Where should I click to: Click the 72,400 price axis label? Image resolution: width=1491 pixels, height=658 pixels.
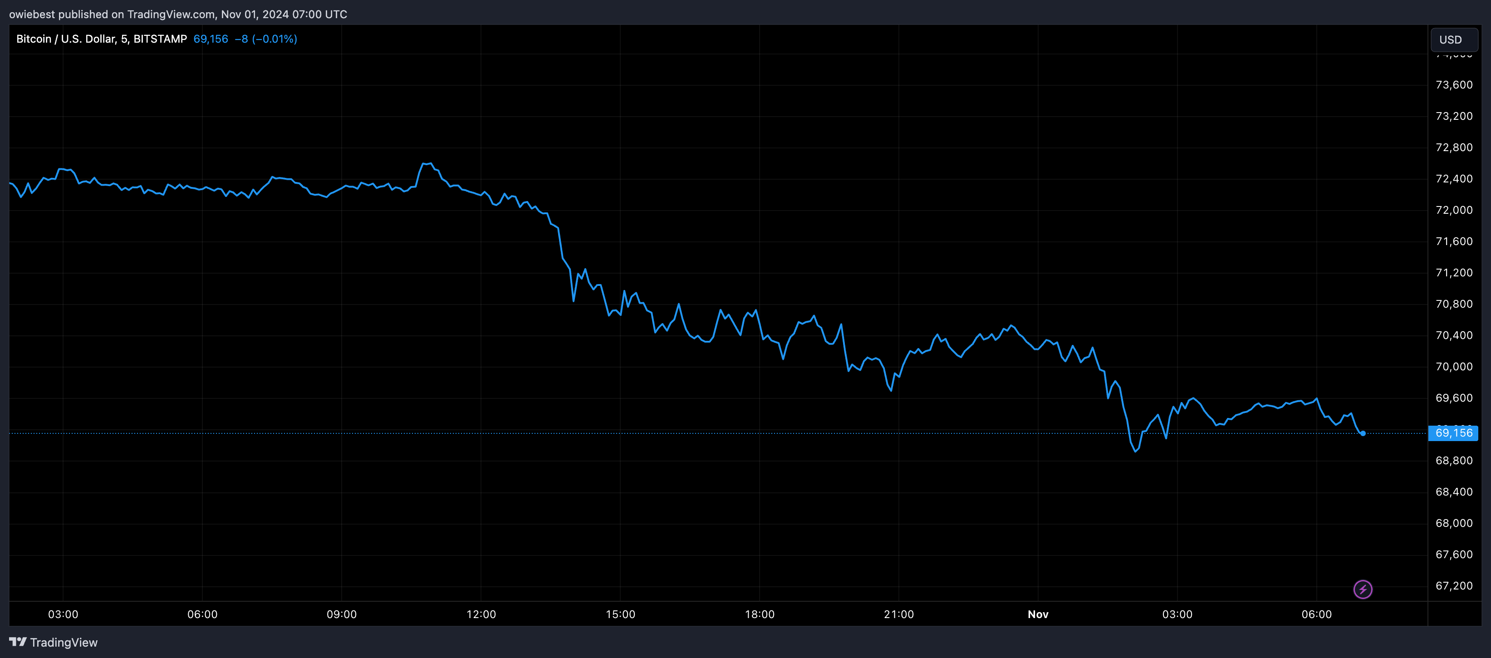coord(1454,179)
